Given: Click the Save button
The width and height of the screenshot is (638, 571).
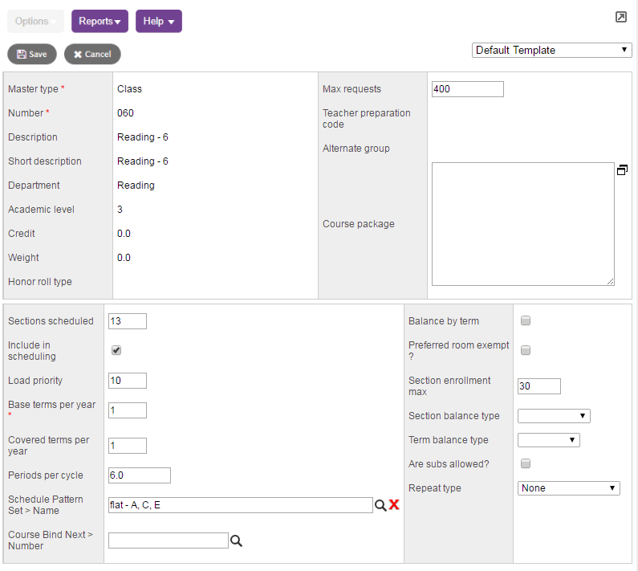Looking at the screenshot, I should pyautogui.click(x=32, y=55).
